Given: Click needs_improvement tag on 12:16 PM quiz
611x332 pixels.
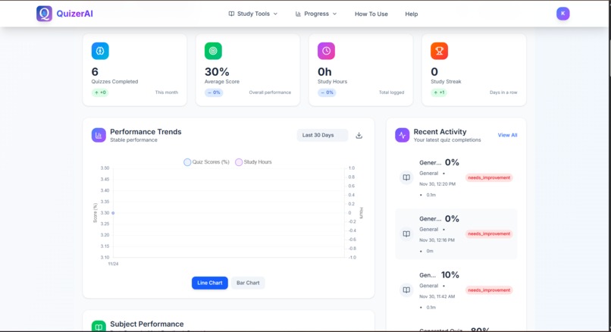Looking at the screenshot, I should (489, 233).
